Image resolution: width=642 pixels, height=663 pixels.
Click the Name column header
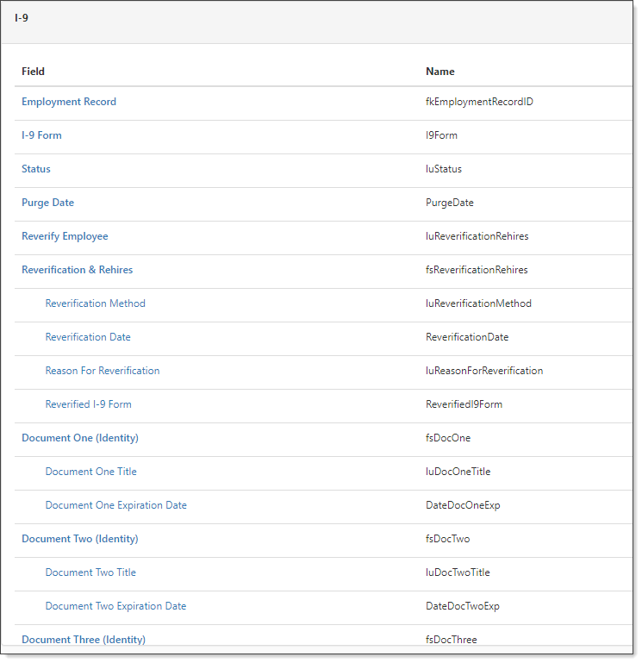(440, 72)
